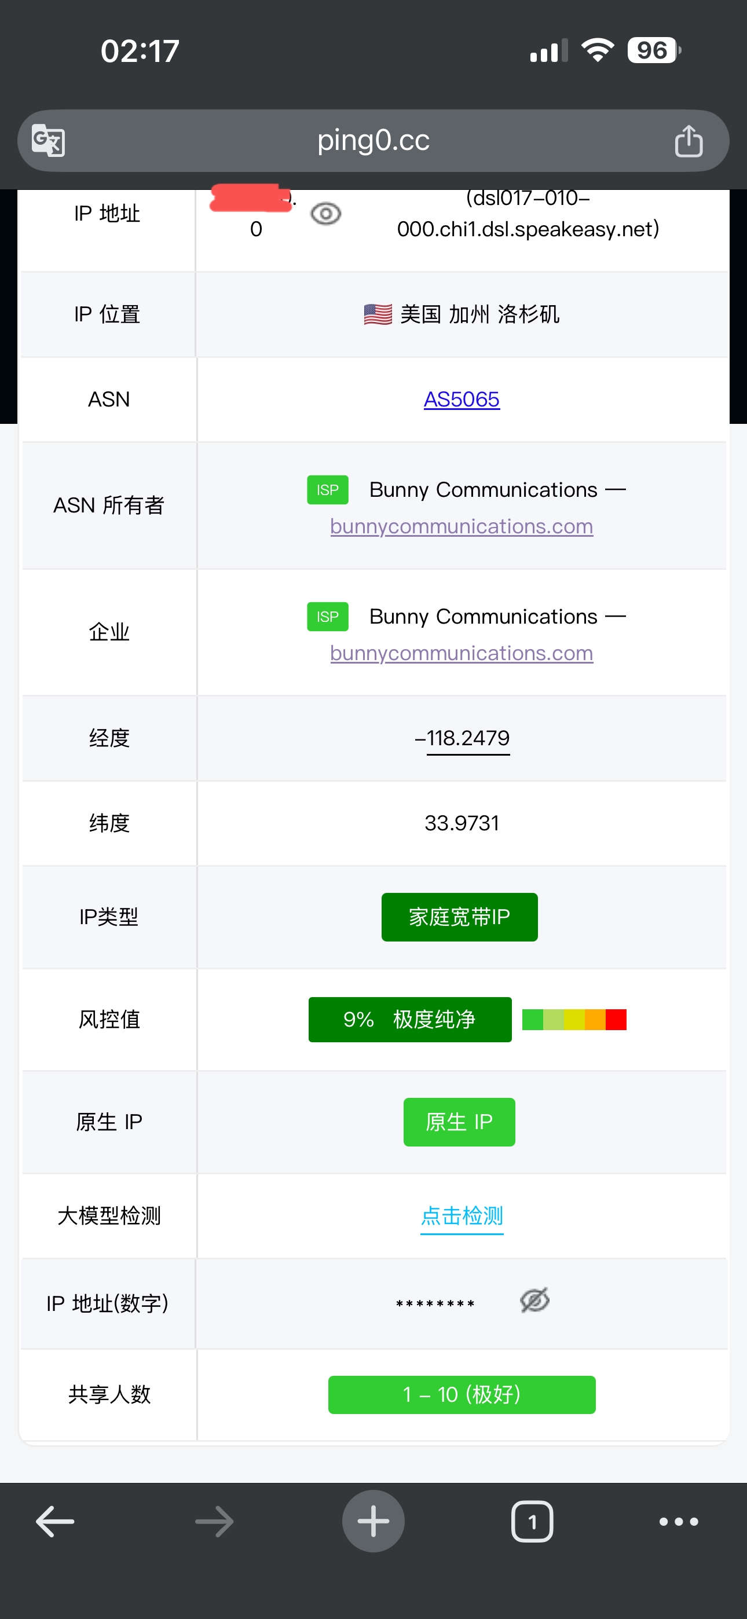This screenshot has height=1619, width=747.
Task: Tap the 02:17 clock in status bar
Action: pyautogui.click(x=140, y=51)
